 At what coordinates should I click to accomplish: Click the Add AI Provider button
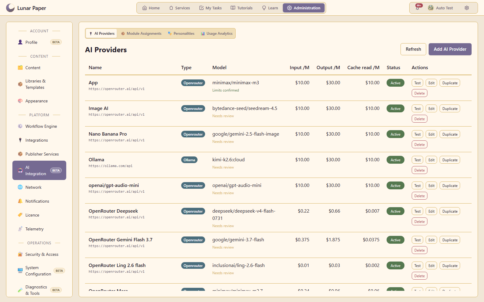tap(450, 49)
